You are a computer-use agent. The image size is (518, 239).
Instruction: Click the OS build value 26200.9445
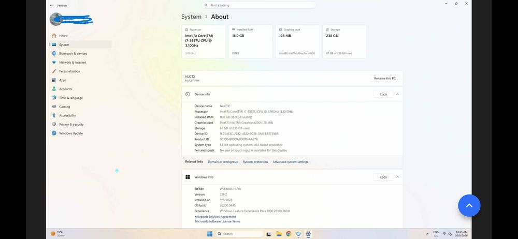[227, 205]
